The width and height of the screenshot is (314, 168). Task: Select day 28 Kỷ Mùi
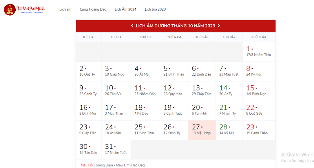[229, 130]
